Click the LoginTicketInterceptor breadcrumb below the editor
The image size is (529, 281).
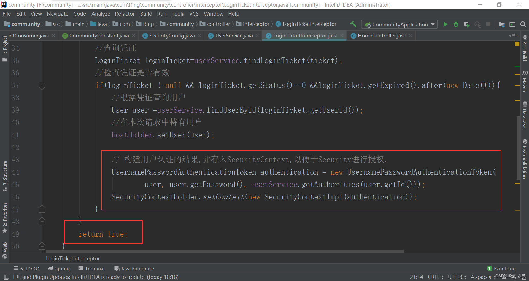pyautogui.click(x=73, y=258)
